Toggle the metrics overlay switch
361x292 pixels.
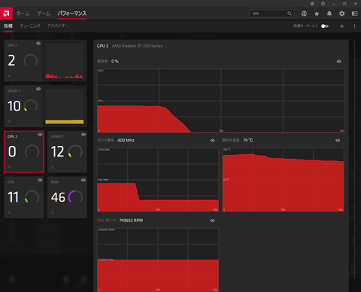point(325,26)
